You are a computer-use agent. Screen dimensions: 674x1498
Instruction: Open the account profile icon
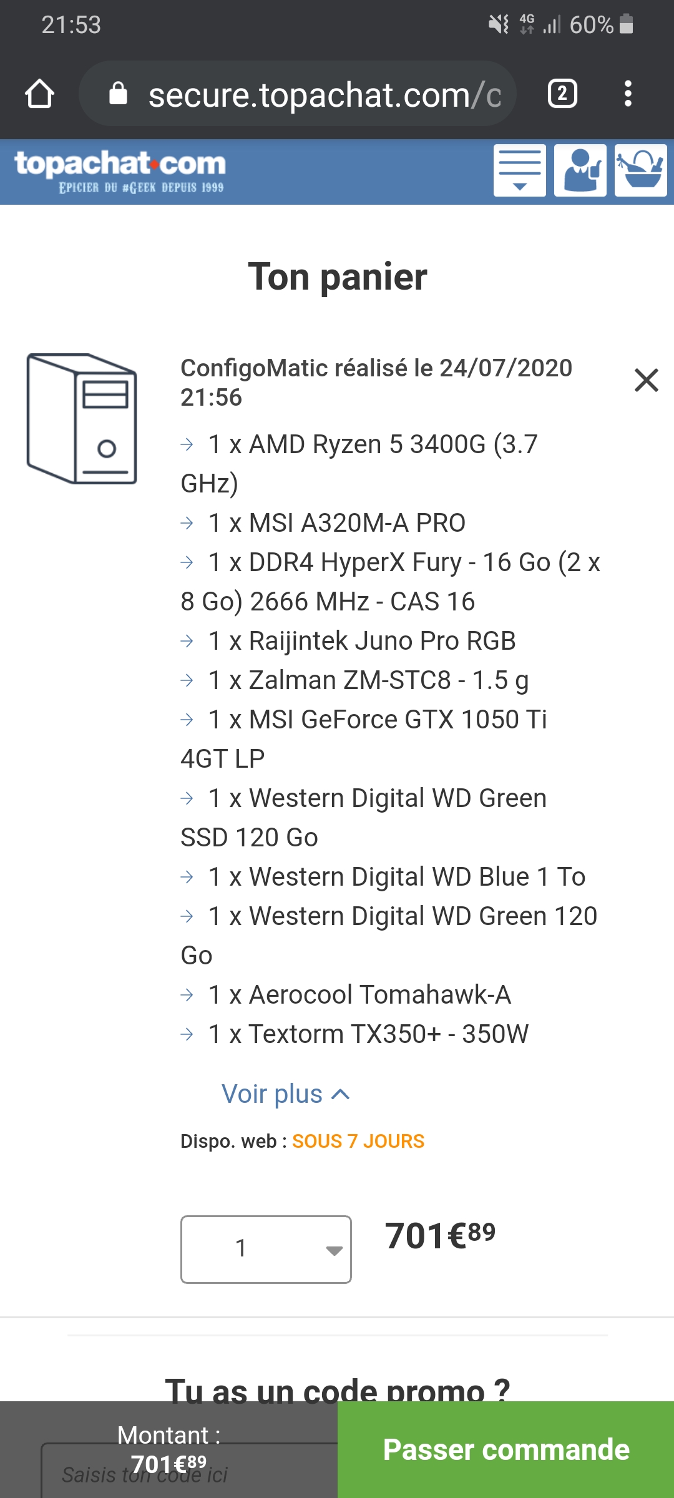(x=580, y=170)
